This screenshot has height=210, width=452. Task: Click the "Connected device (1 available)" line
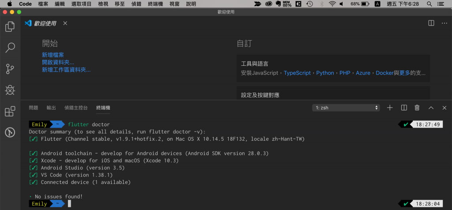pos(86,182)
